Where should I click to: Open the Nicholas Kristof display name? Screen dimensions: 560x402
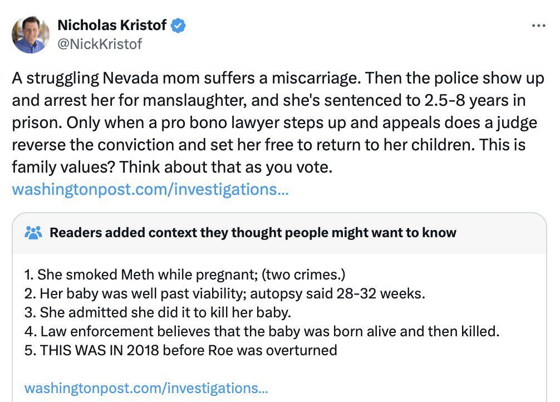point(111,26)
